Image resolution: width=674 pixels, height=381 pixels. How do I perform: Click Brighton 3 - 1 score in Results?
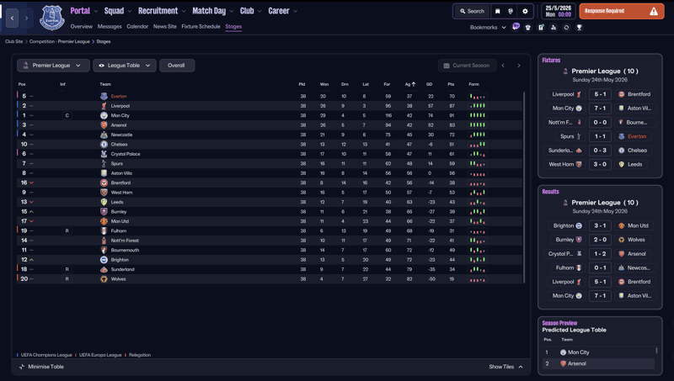pos(600,225)
